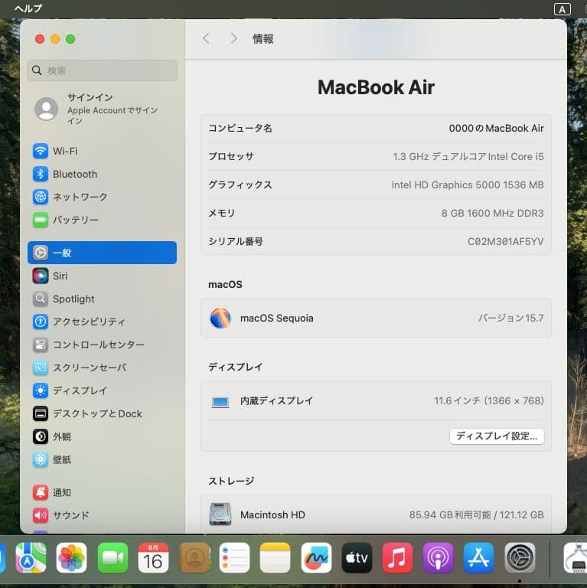
Task: Click memory value 8 GB 1600 MHz DDR3
Action: tap(492, 214)
